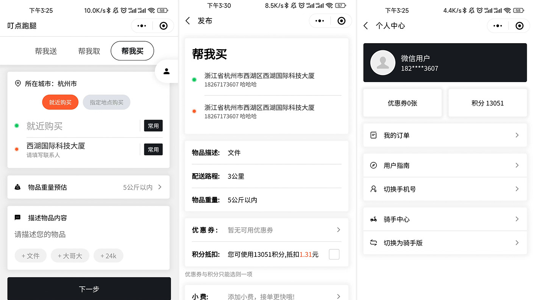Go back from the 发布 screen
The image size is (534, 300).
point(188,21)
